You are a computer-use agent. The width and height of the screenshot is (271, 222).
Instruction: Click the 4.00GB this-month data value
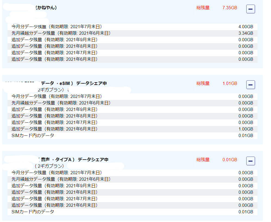245,27
